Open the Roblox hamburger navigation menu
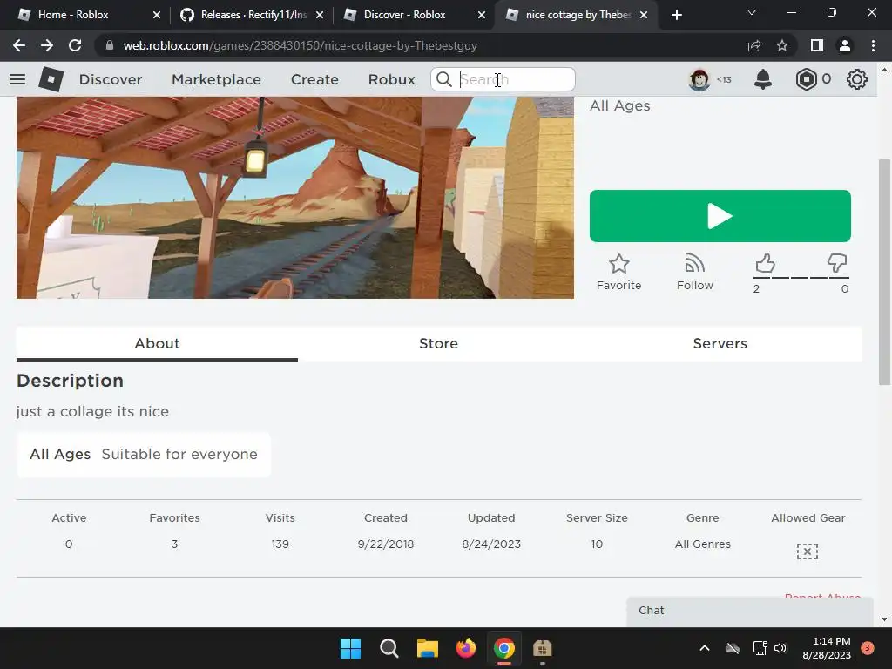 [17, 79]
